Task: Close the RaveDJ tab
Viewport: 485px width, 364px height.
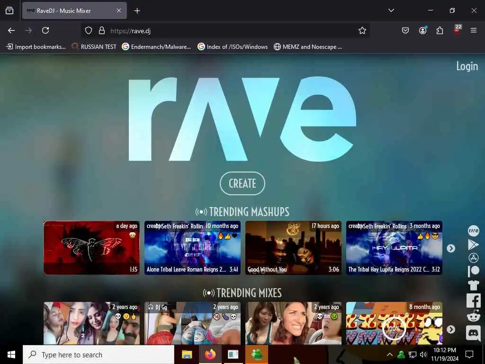Action: 119,10
